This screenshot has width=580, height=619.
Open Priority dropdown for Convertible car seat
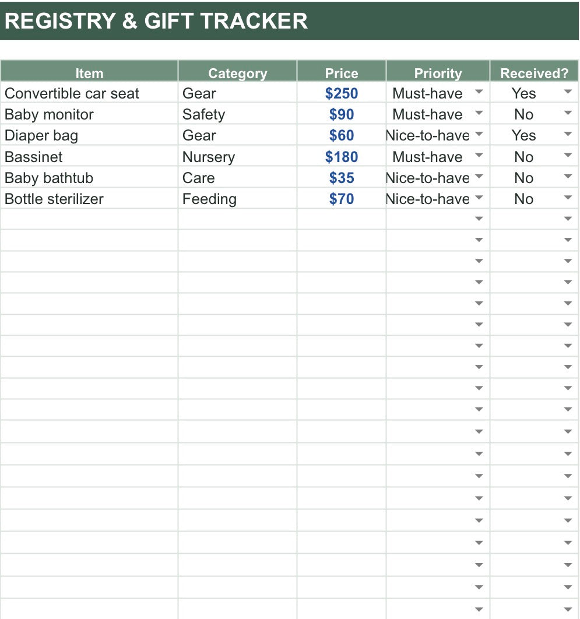pyautogui.click(x=479, y=92)
